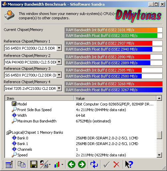
Task: Click the table options toolbar icon
Action: tap(9, 164)
